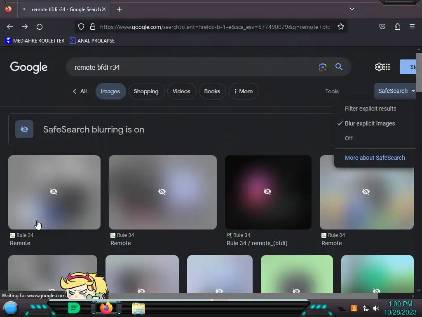List all tabs with the chevron button

point(352,9)
